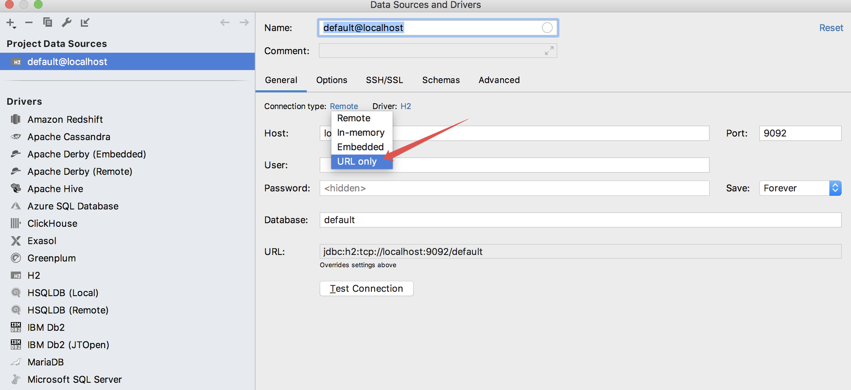851x390 pixels.
Task: Click the forward navigation arrow
Action: tap(244, 22)
